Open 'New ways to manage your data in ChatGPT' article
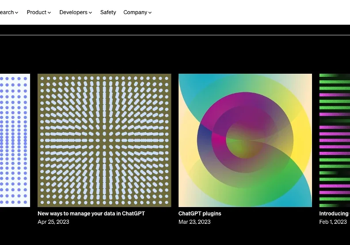 point(91,214)
